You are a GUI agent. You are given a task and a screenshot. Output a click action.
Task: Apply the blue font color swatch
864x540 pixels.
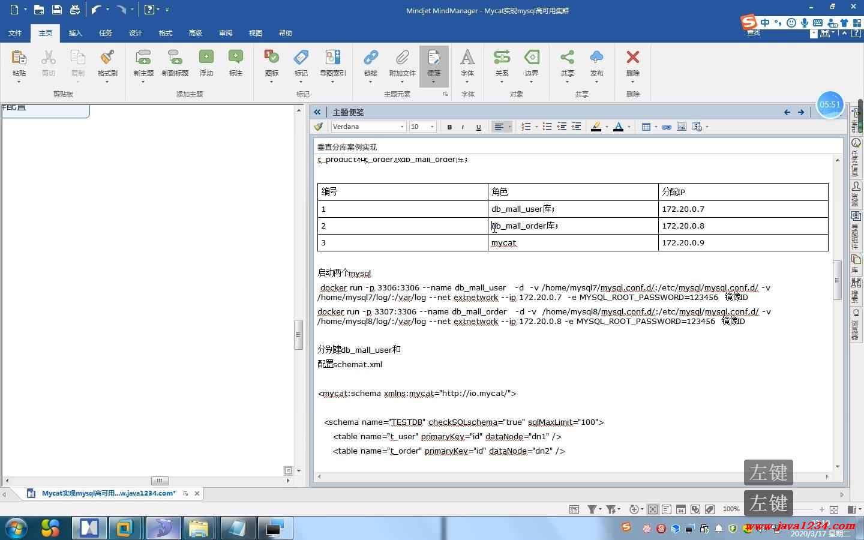point(618,127)
